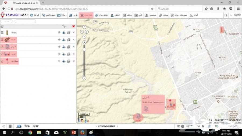Open the tracking lines menu with route icon

pyautogui.click(x=48, y=15)
